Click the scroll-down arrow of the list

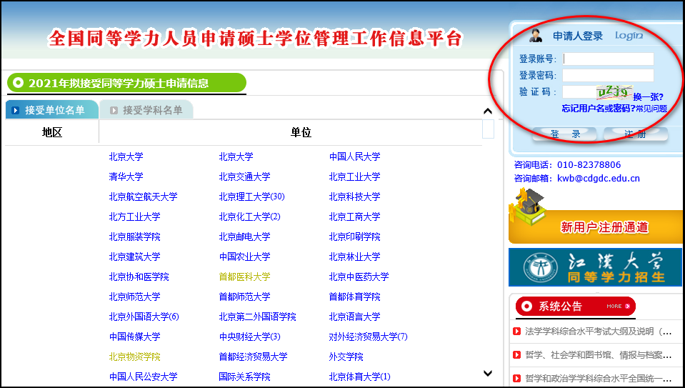click(488, 373)
